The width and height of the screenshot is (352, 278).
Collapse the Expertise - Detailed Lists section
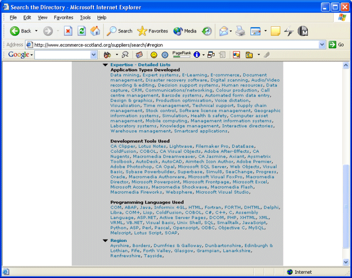[105, 65]
